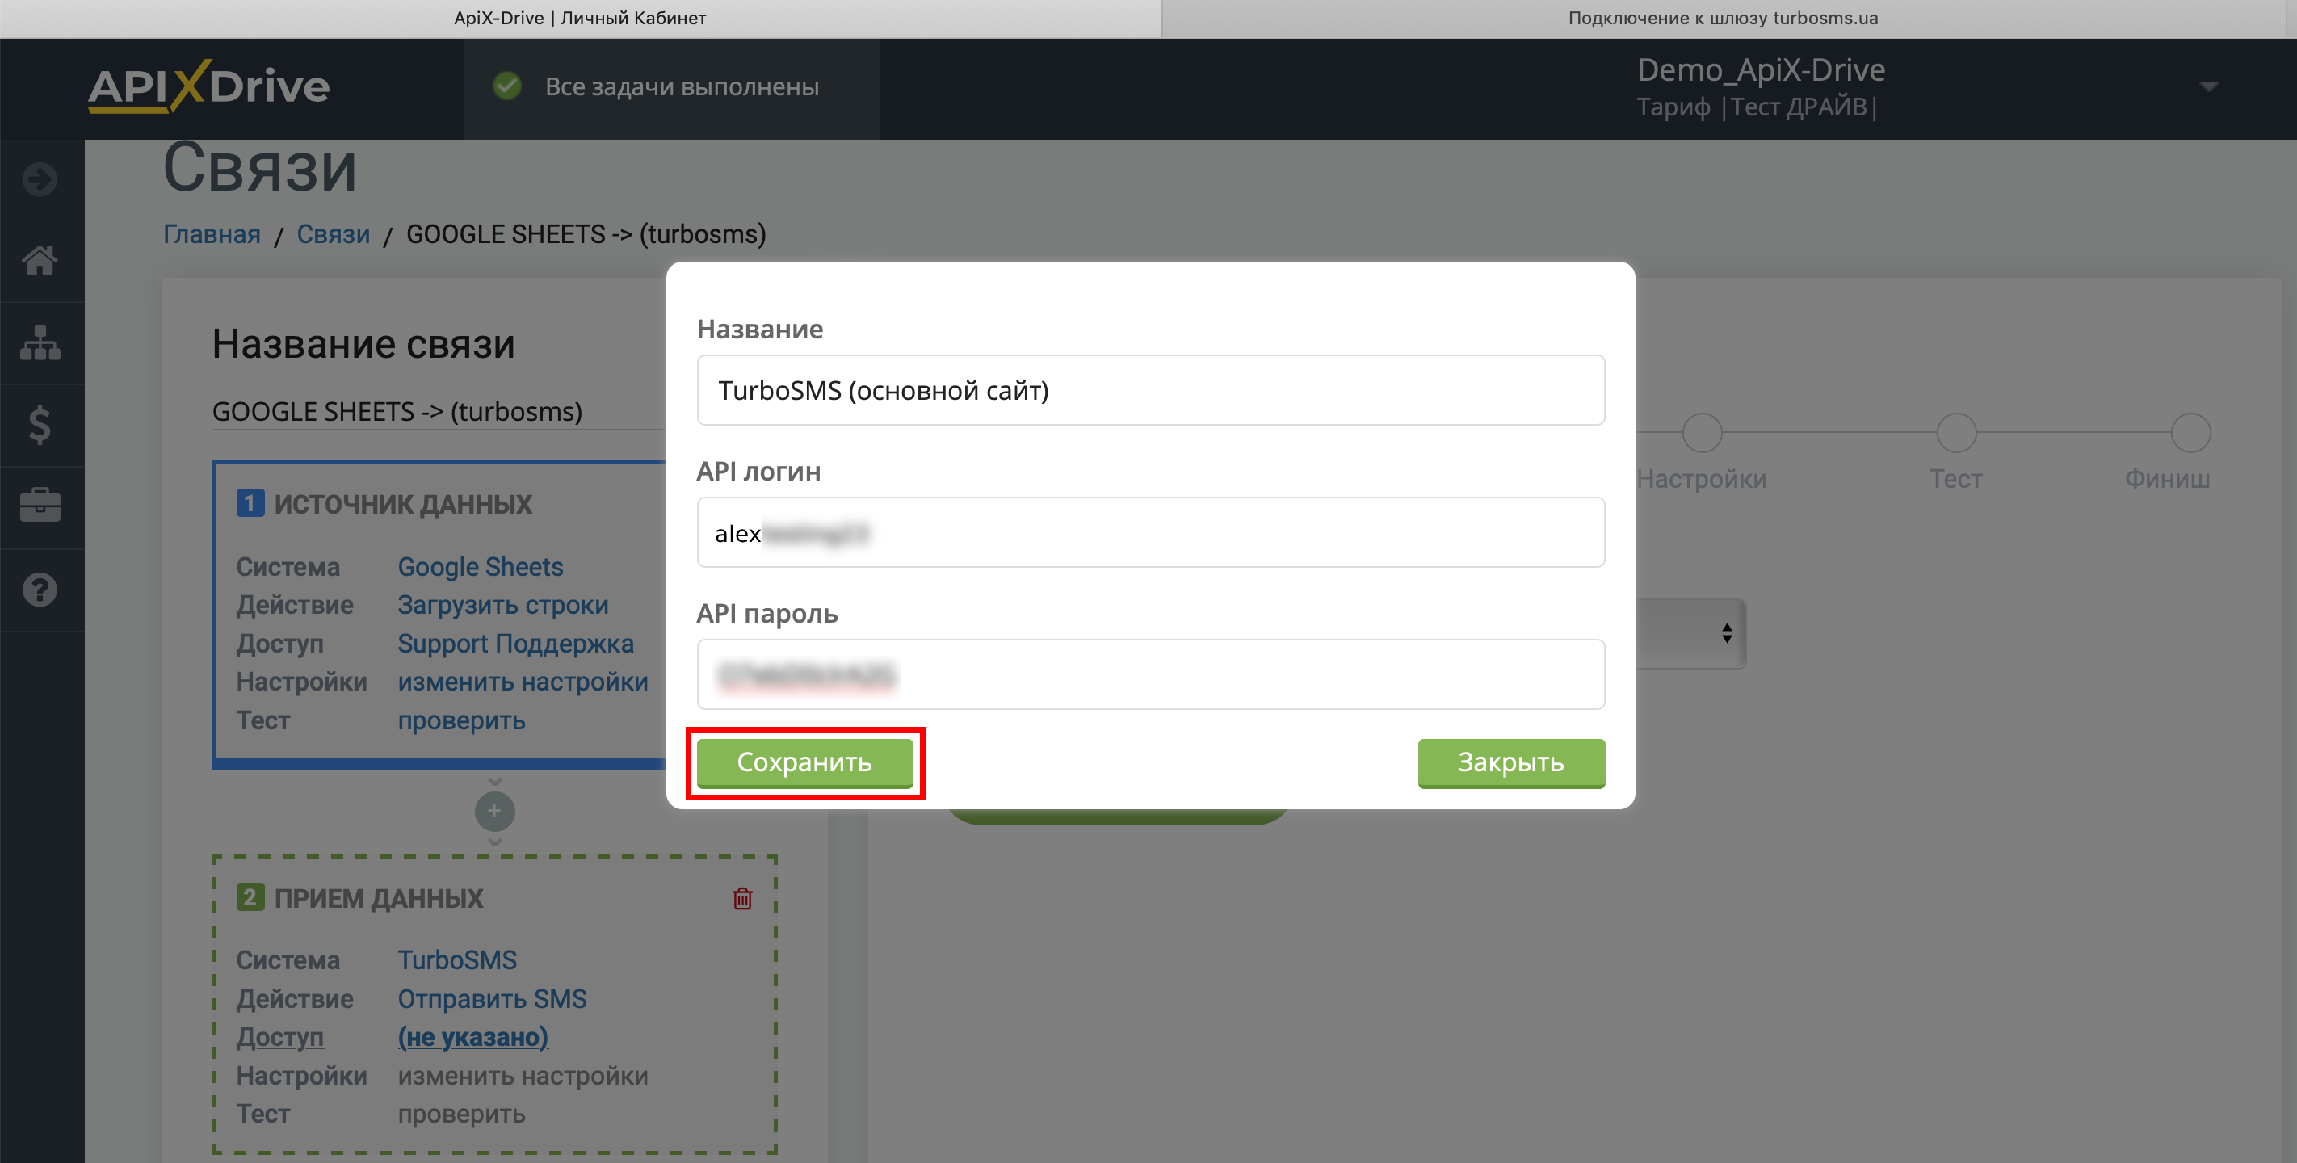Focus the Название input field
The height and width of the screenshot is (1163, 2297).
pyautogui.click(x=1150, y=391)
